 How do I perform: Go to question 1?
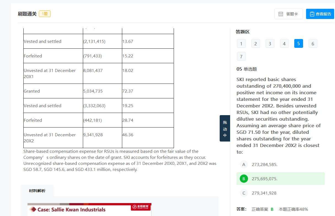click(x=241, y=43)
